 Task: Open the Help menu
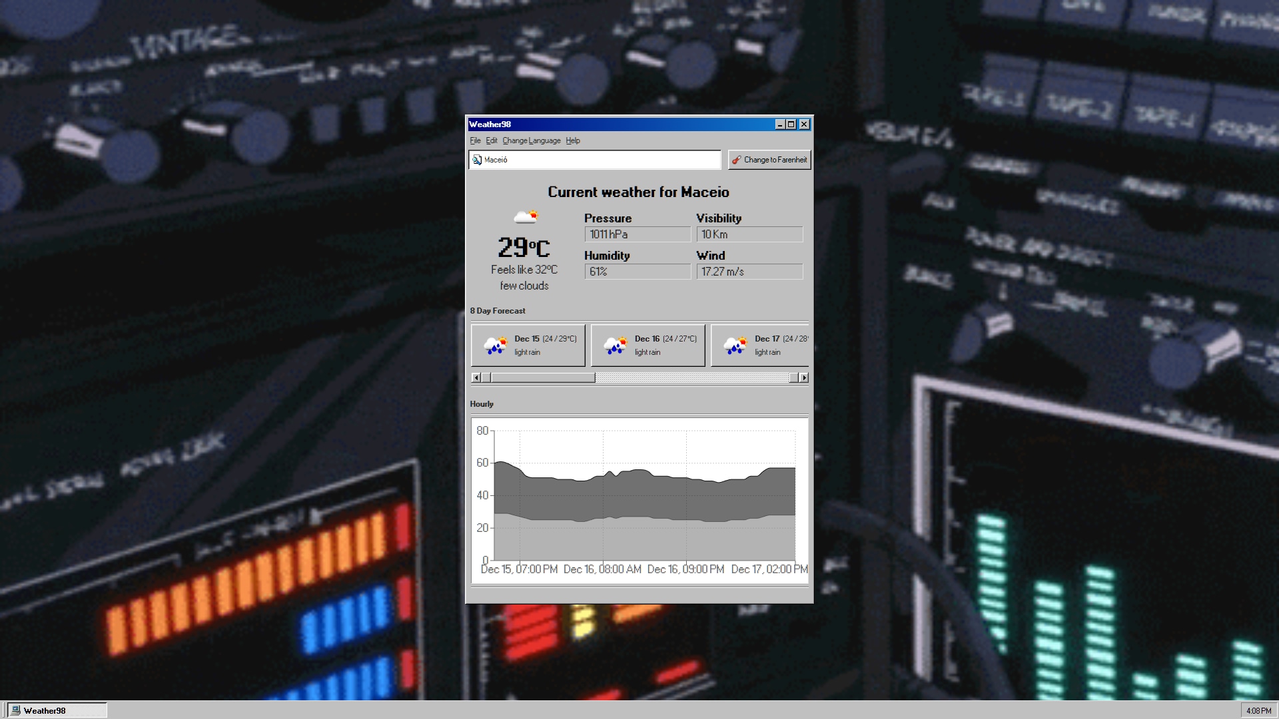pyautogui.click(x=572, y=140)
